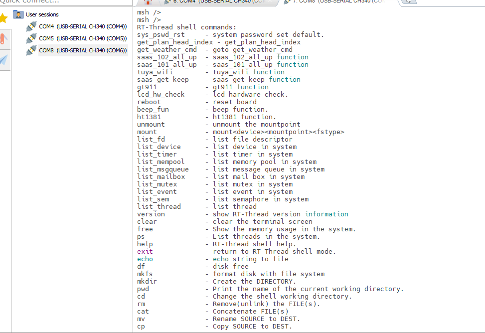Click the list_device command name

[x=159, y=147]
